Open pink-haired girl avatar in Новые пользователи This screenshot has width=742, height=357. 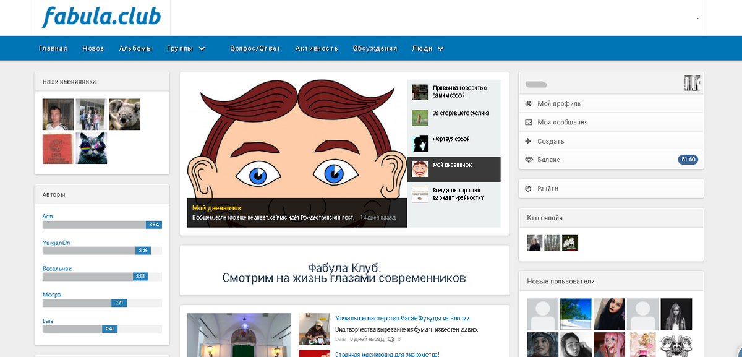(x=609, y=345)
